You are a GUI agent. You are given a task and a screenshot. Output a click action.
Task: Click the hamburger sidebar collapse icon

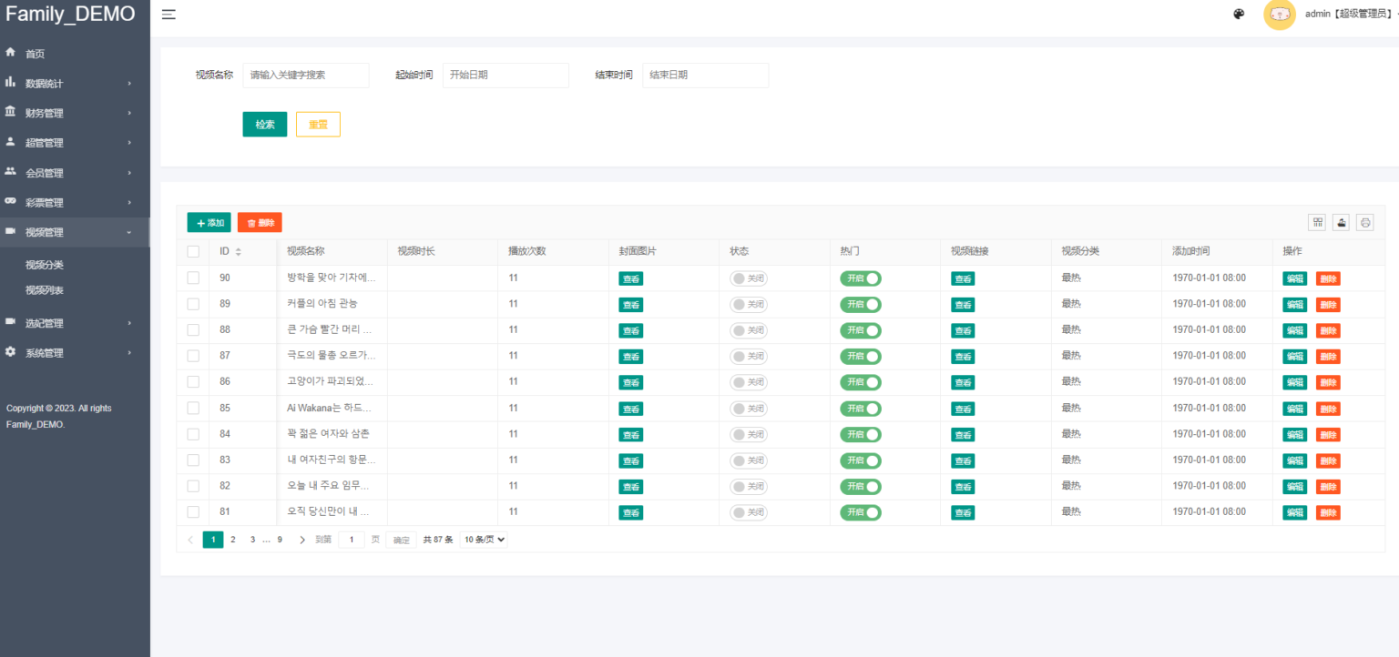pyautogui.click(x=168, y=15)
